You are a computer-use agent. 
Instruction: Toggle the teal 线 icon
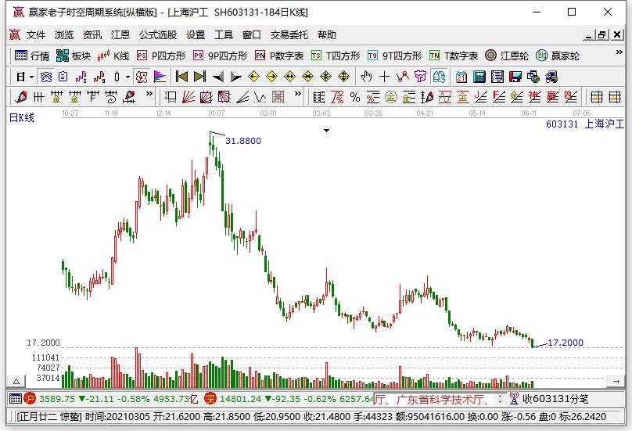(439, 77)
